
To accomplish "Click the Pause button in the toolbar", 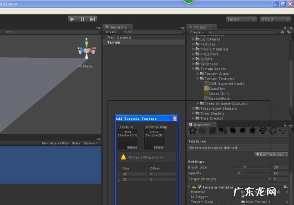I will tap(82, 19).
